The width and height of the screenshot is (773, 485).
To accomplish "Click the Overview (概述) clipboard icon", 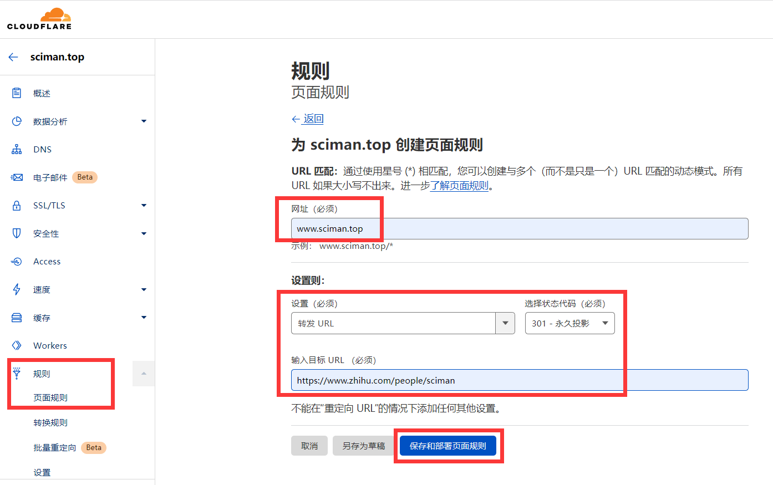I will (17, 93).
